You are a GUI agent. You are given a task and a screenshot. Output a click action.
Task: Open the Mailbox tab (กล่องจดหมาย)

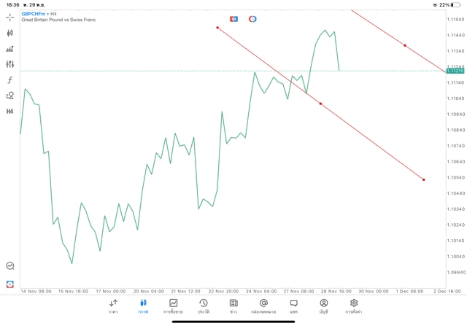pos(263,306)
